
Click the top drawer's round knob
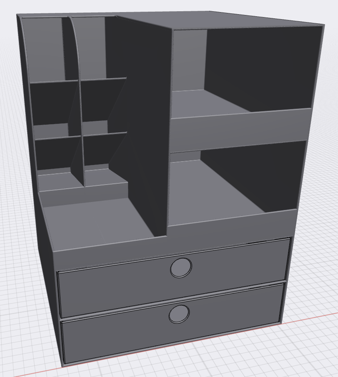click(182, 268)
